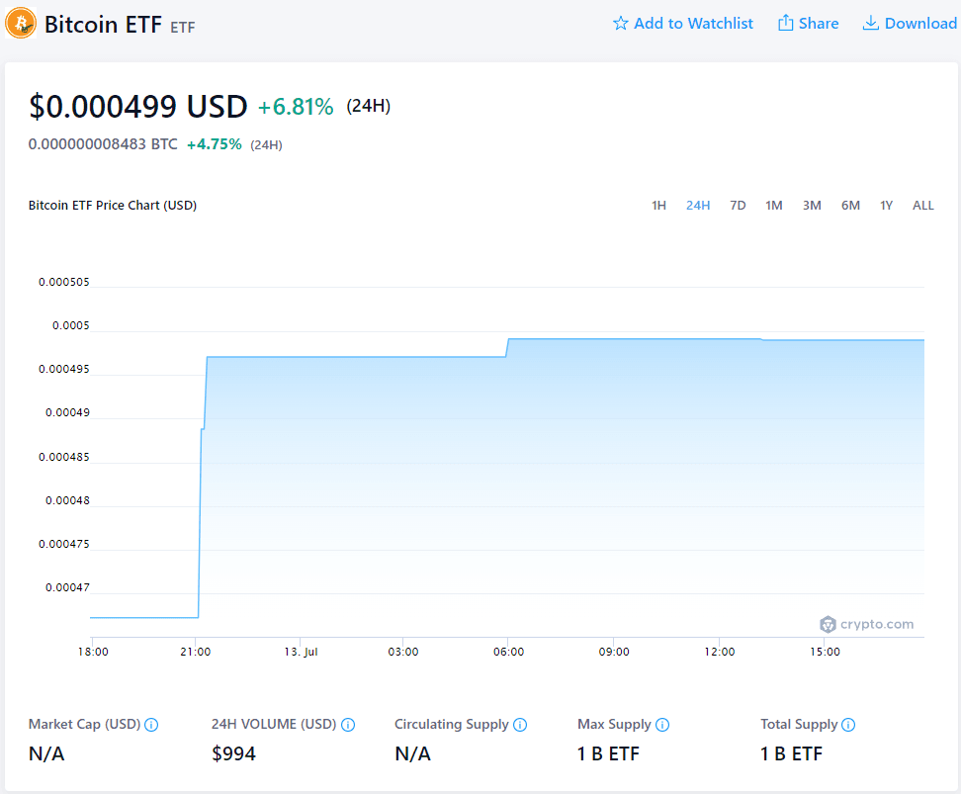Image resolution: width=961 pixels, height=794 pixels.
Task: Show the 3M price chart
Action: click(812, 206)
